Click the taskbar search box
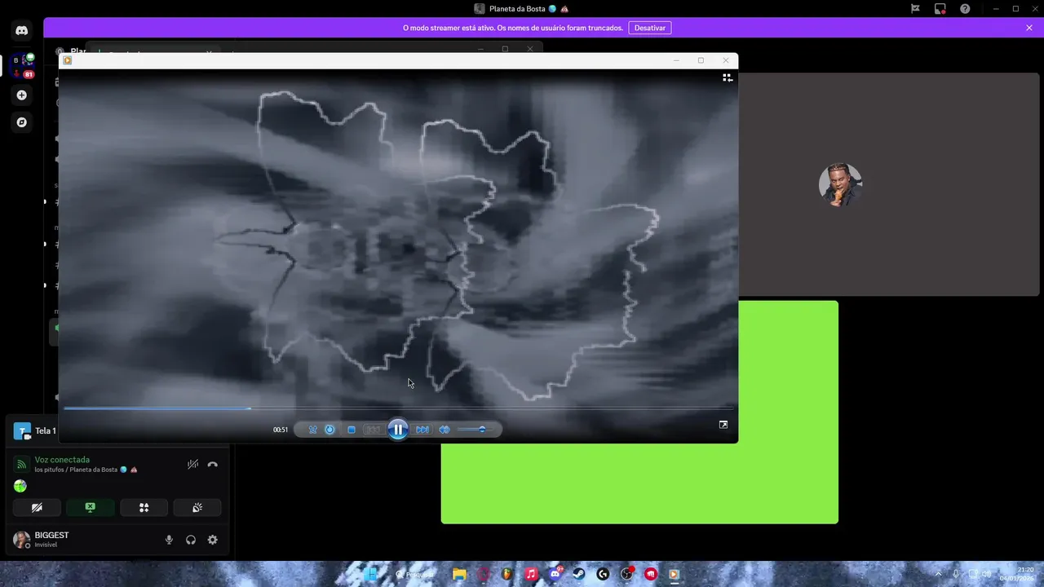This screenshot has height=587, width=1044. (415, 574)
